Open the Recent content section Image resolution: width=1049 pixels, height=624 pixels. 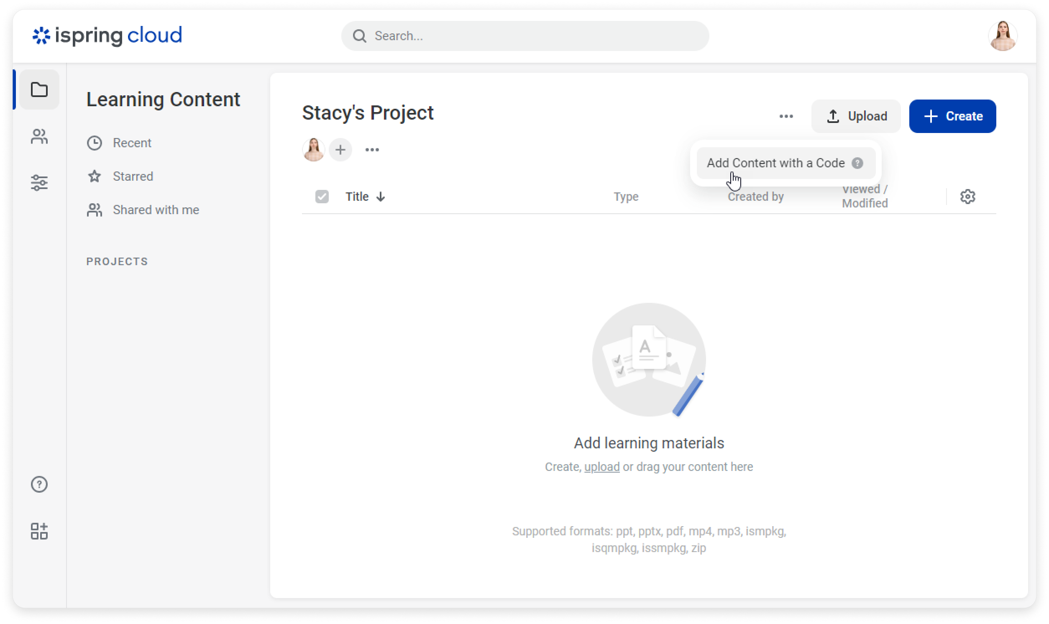132,143
